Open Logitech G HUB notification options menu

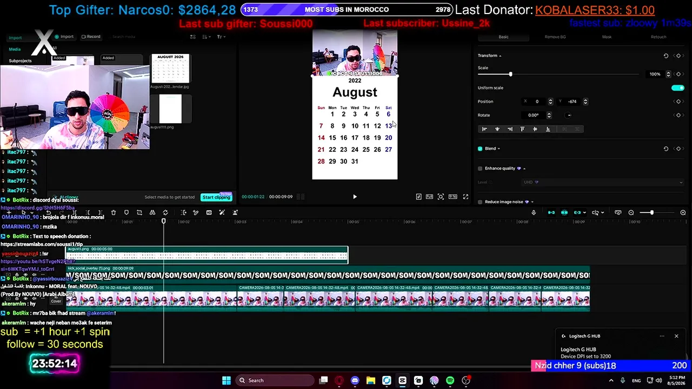tap(662, 336)
